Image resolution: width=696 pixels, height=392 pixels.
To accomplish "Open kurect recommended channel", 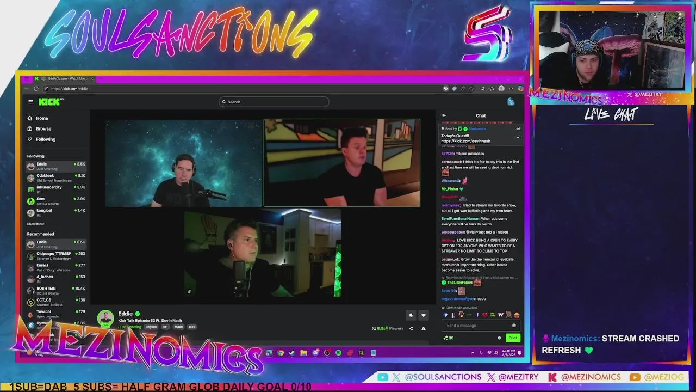I will [x=57, y=267].
